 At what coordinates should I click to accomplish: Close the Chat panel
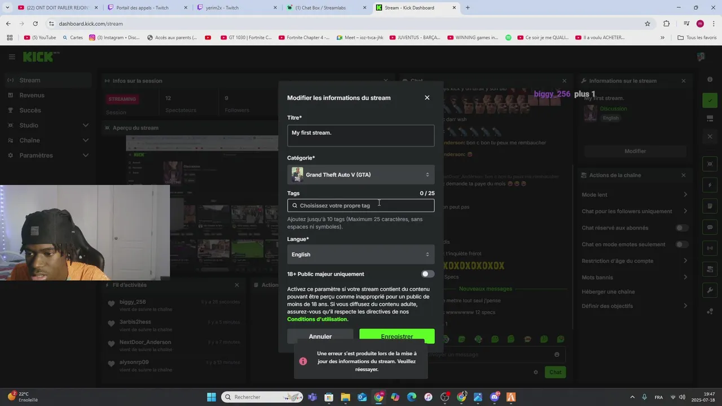click(x=564, y=81)
